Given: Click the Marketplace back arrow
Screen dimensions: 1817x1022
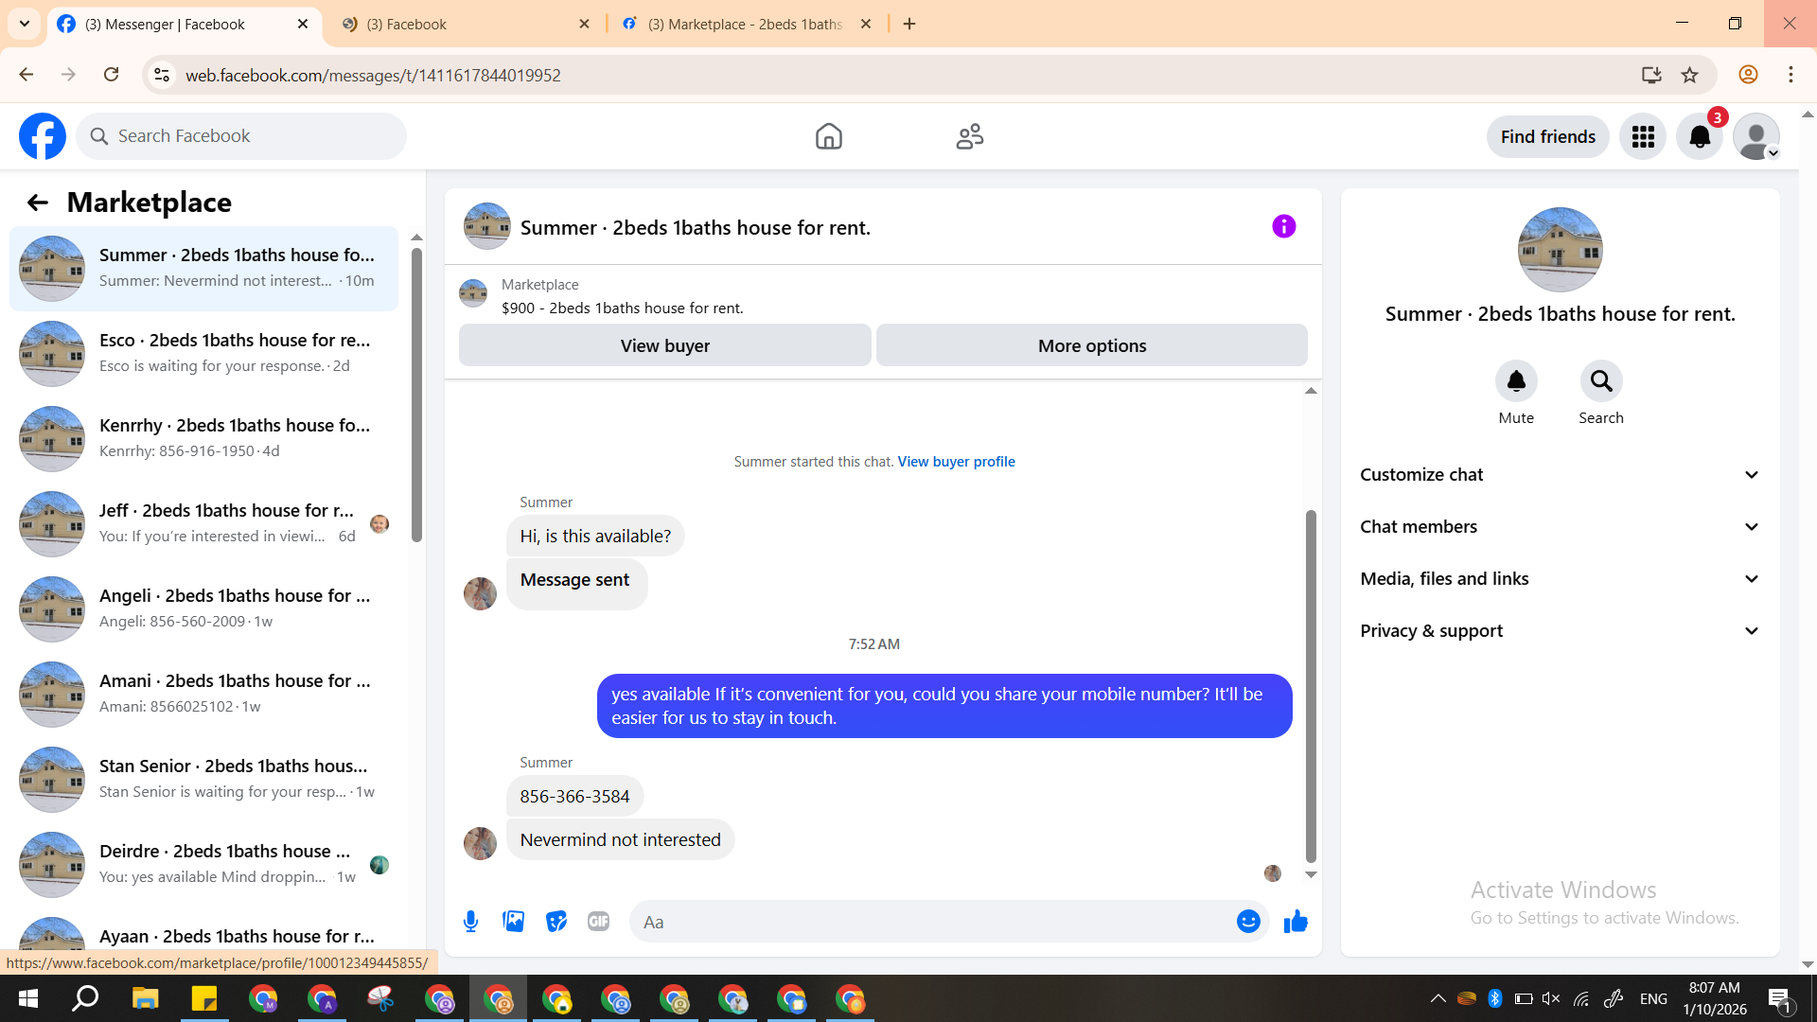Looking at the screenshot, I should (x=37, y=203).
